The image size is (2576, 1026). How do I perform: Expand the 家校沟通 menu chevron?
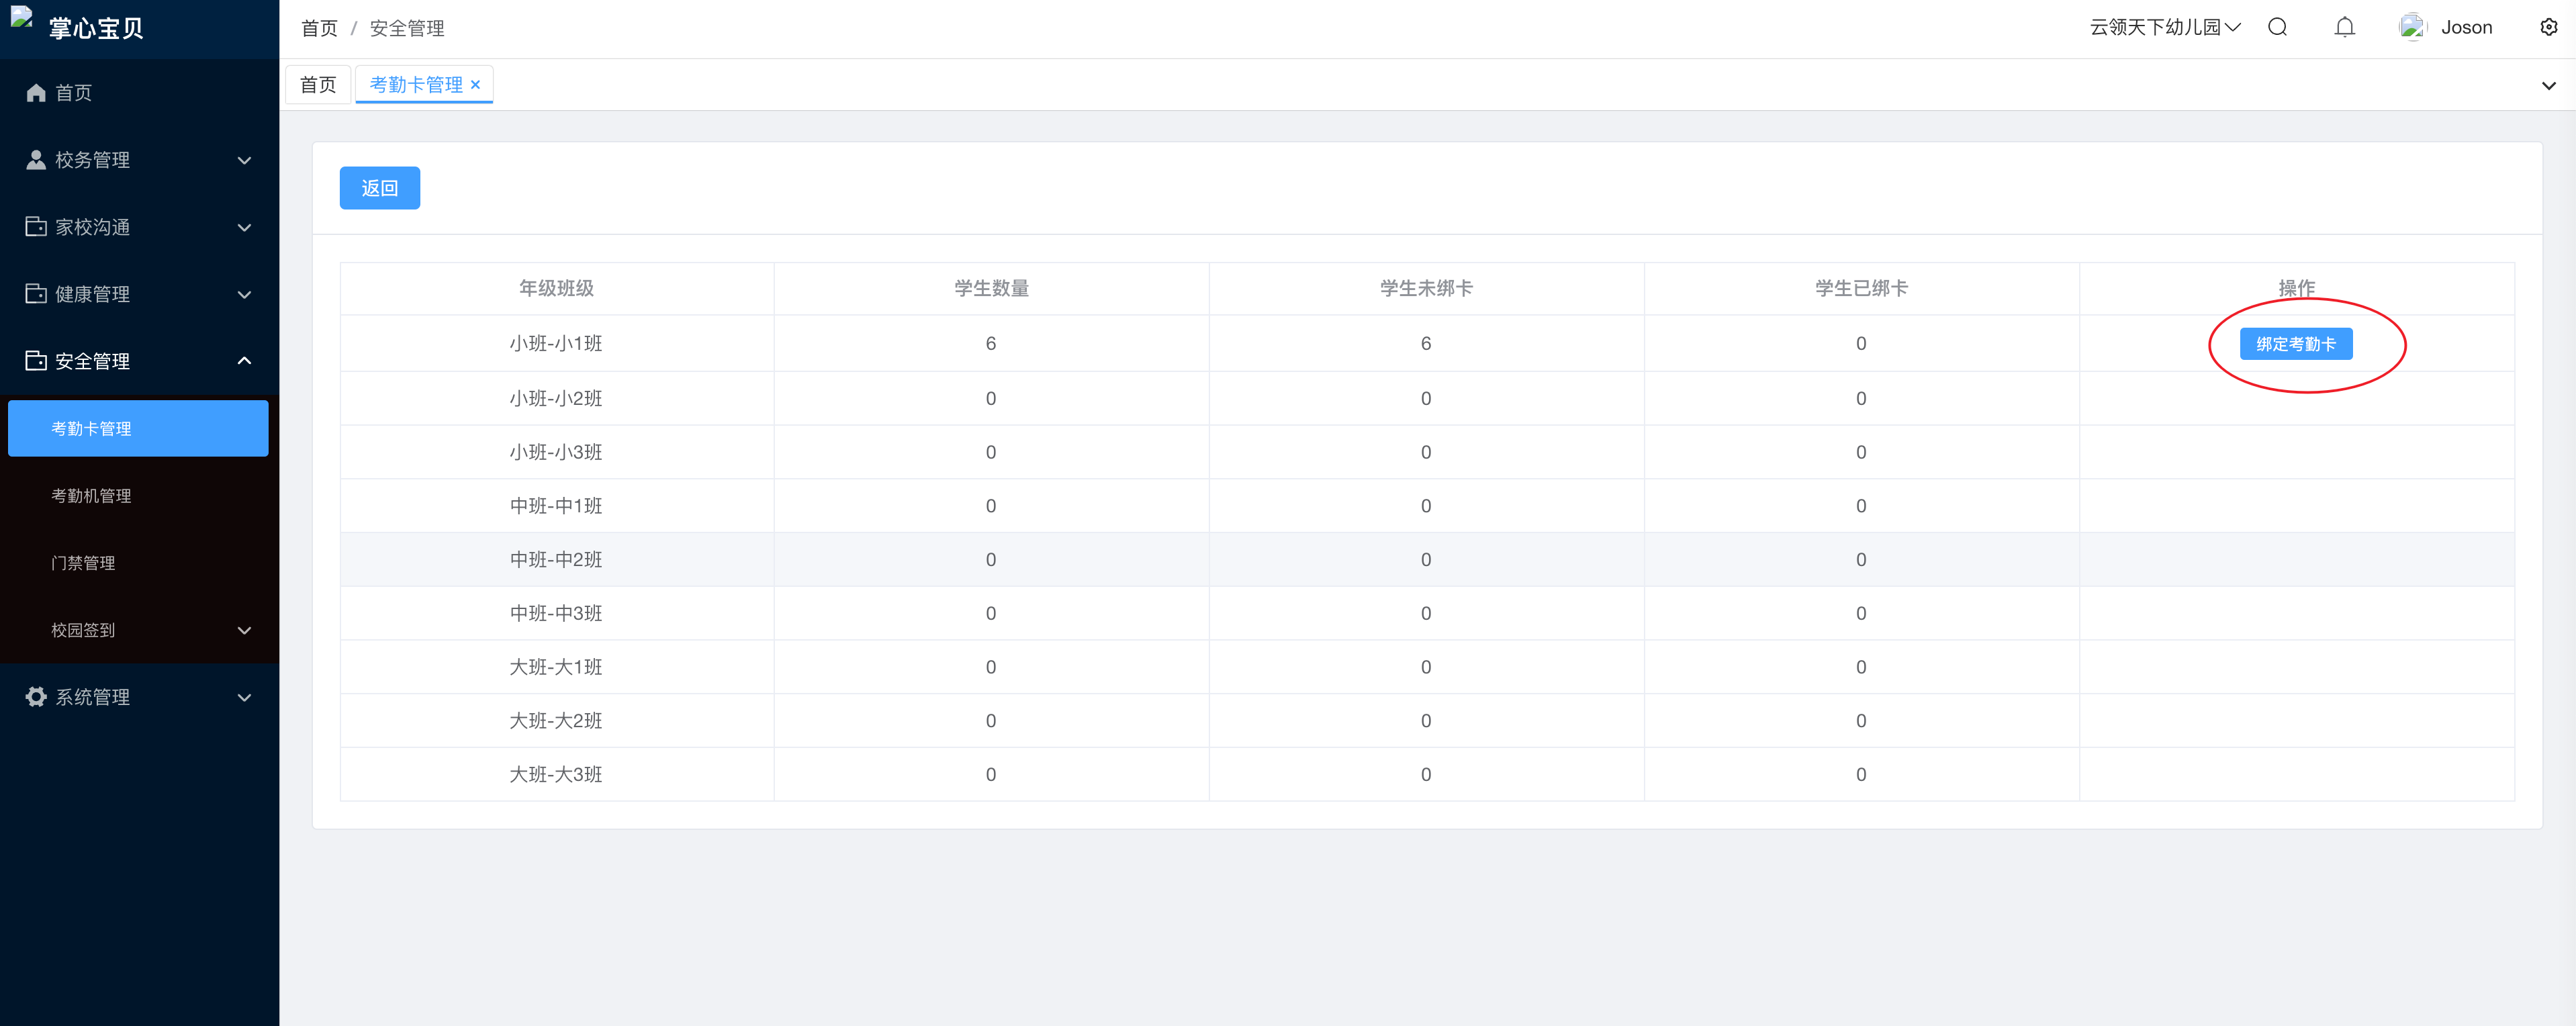[244, 227]
